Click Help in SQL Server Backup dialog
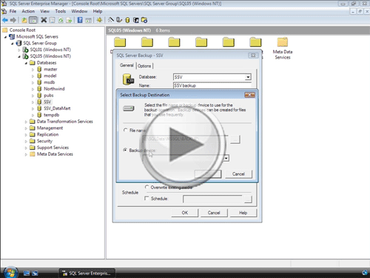Screen dimensions: 370x278 (x=243, y=213)
